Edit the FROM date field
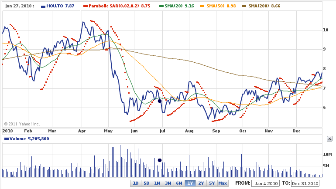This screenshot has width=336, height=189. [x=266, y=183]
